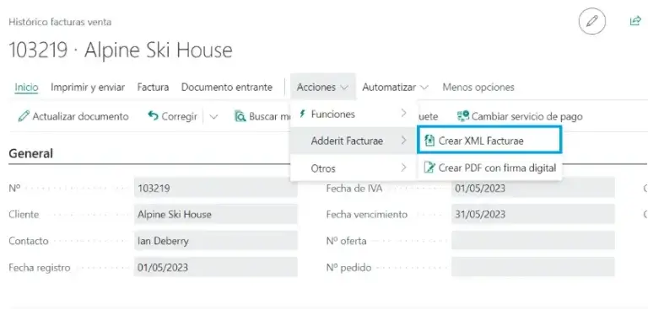Expand the Acciones menu chevron

[344, 88]
